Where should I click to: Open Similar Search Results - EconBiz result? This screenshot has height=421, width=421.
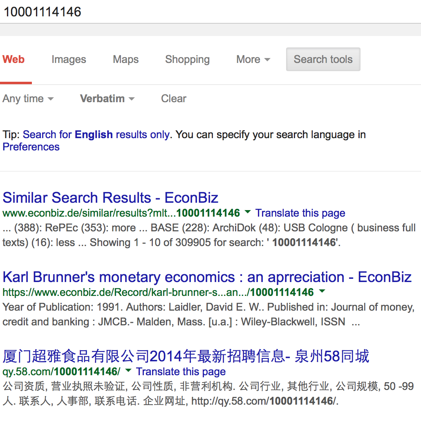(x=110, y=198)
